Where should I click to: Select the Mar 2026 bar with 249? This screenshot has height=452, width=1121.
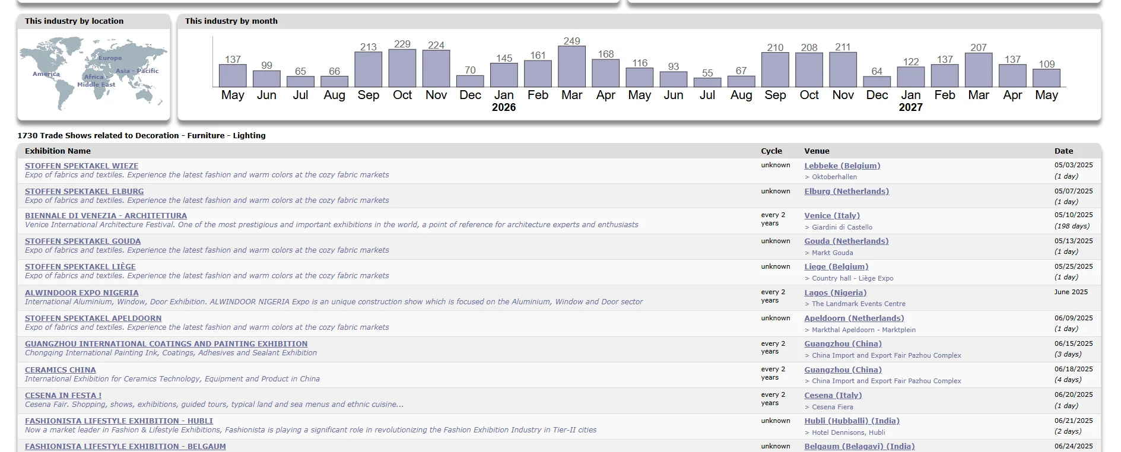tap(571, 66)
